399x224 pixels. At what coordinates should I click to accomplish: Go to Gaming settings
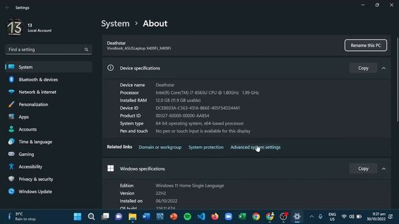click(49, 154)
